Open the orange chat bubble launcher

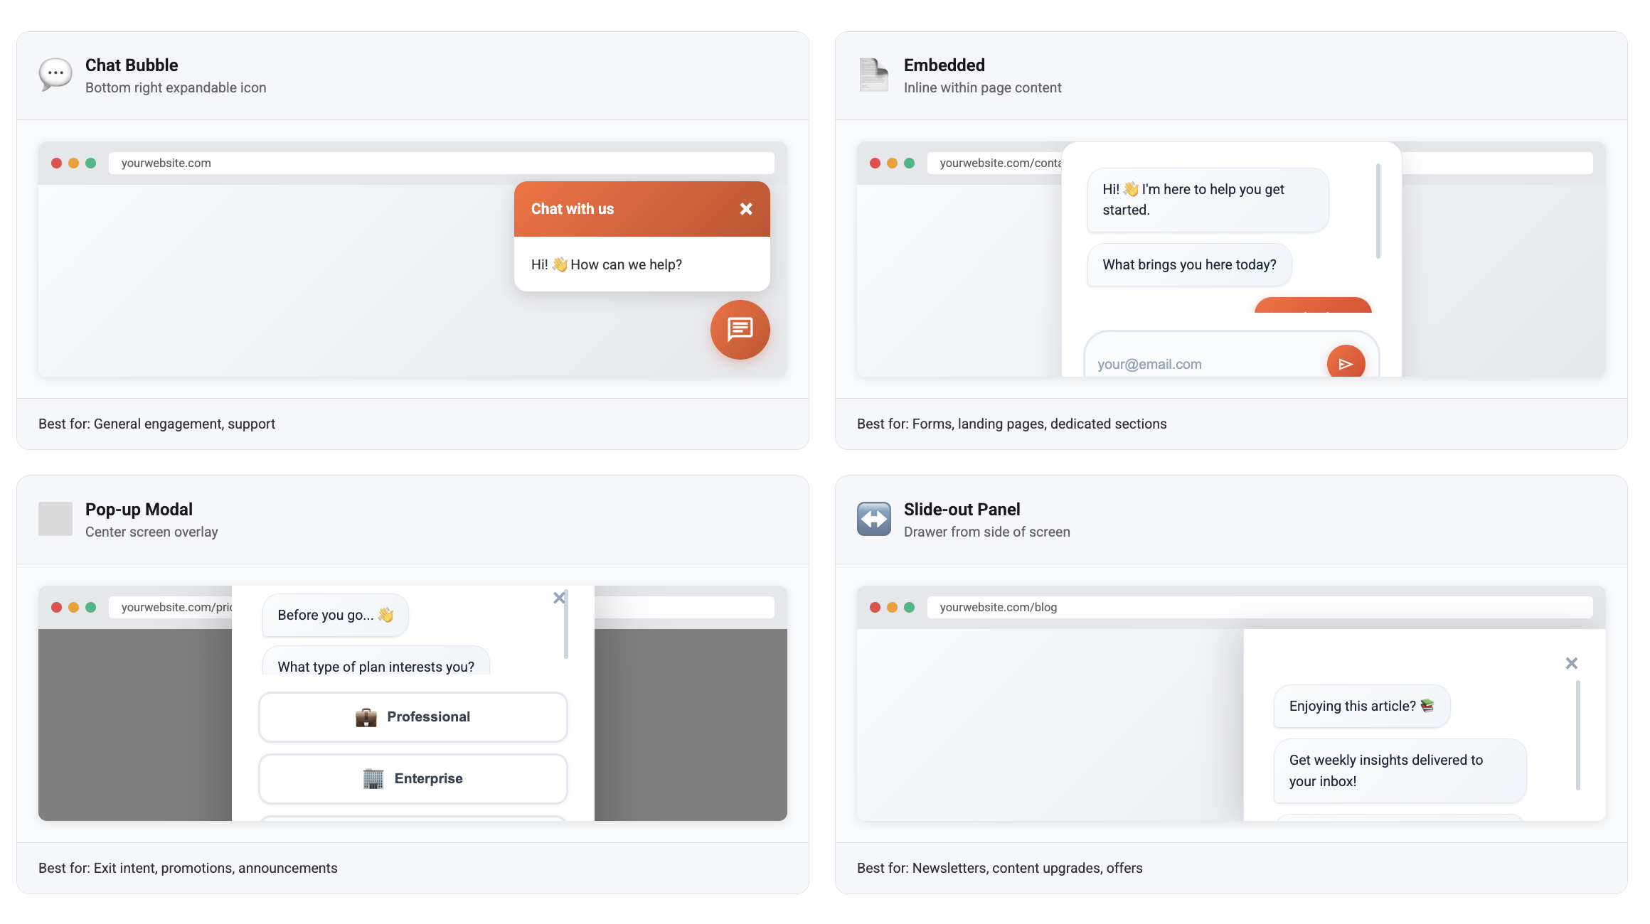(x=740, y=330)
